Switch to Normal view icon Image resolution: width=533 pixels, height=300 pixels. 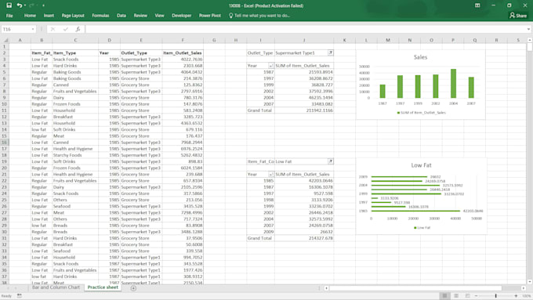(x=444, y=296)
